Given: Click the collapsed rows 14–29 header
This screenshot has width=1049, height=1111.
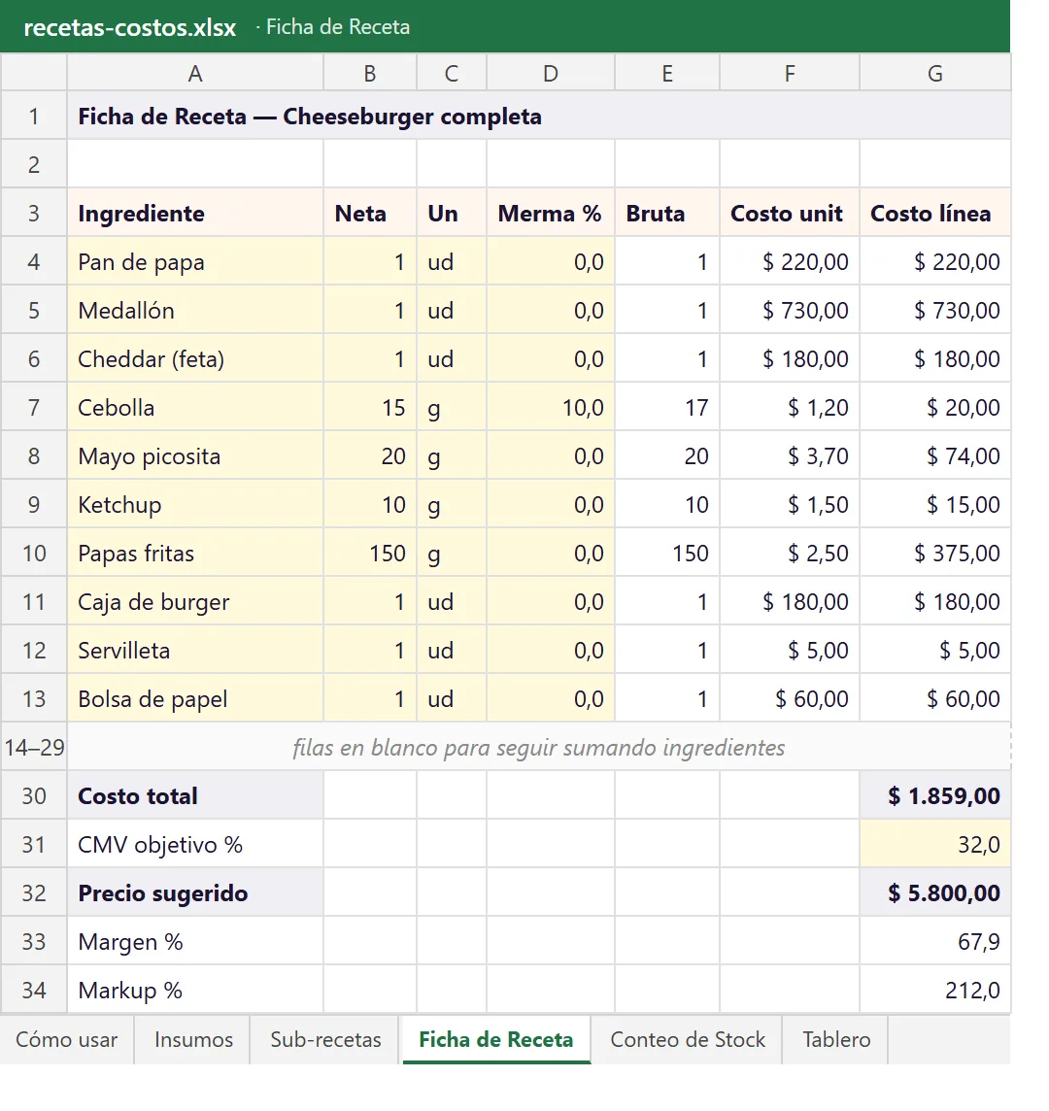Looking at the screenshot, I should (34, 747).
